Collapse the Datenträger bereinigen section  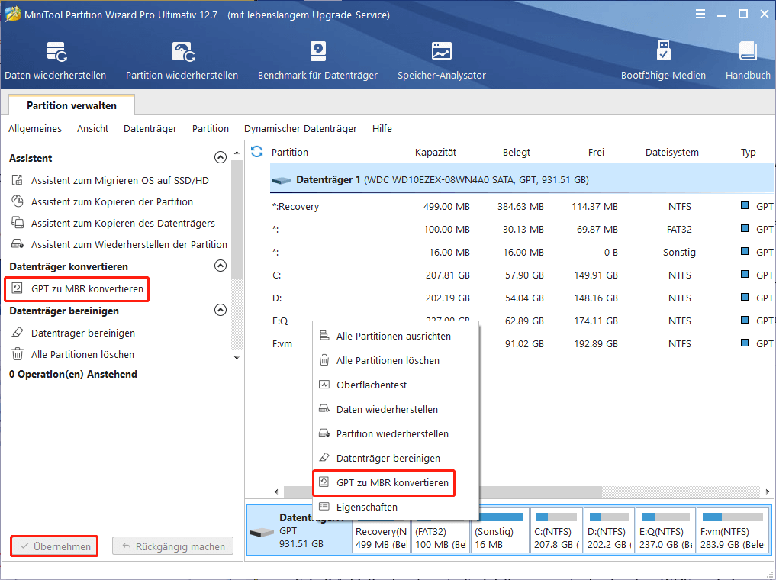(221, 310)
